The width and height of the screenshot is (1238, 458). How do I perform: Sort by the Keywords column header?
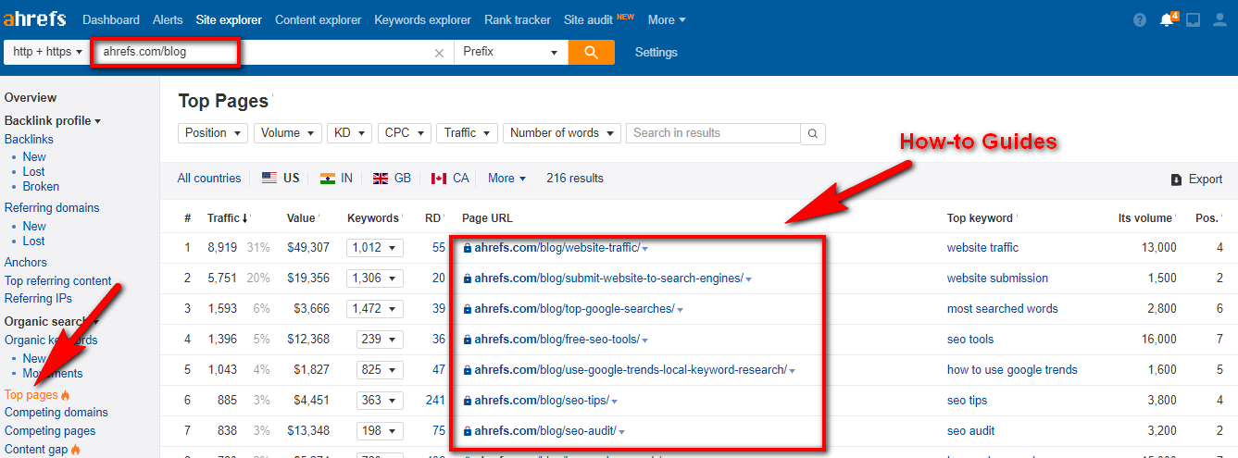(x=373, y=218)
